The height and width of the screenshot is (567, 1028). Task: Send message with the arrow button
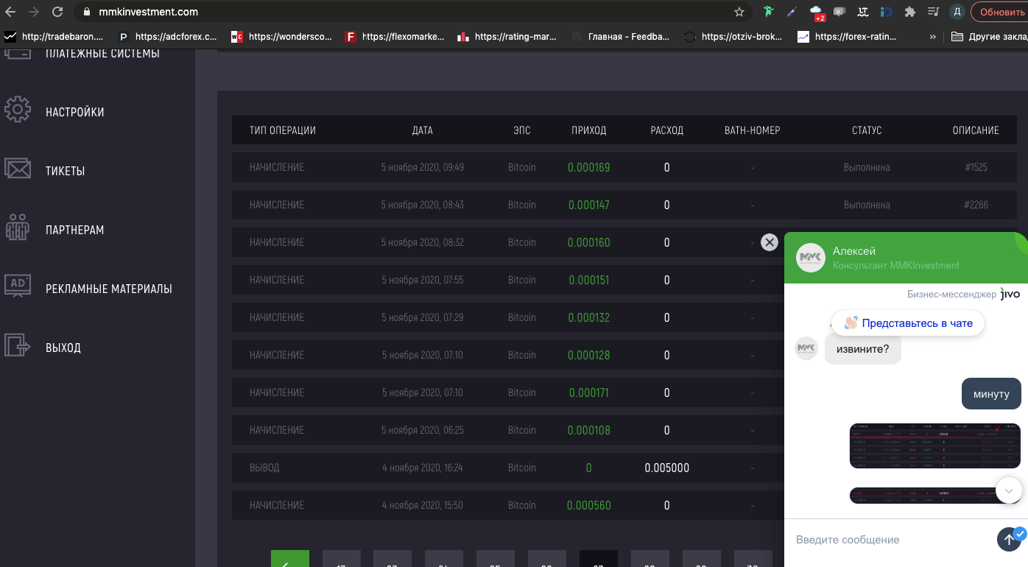click(x=1009, y=539)
